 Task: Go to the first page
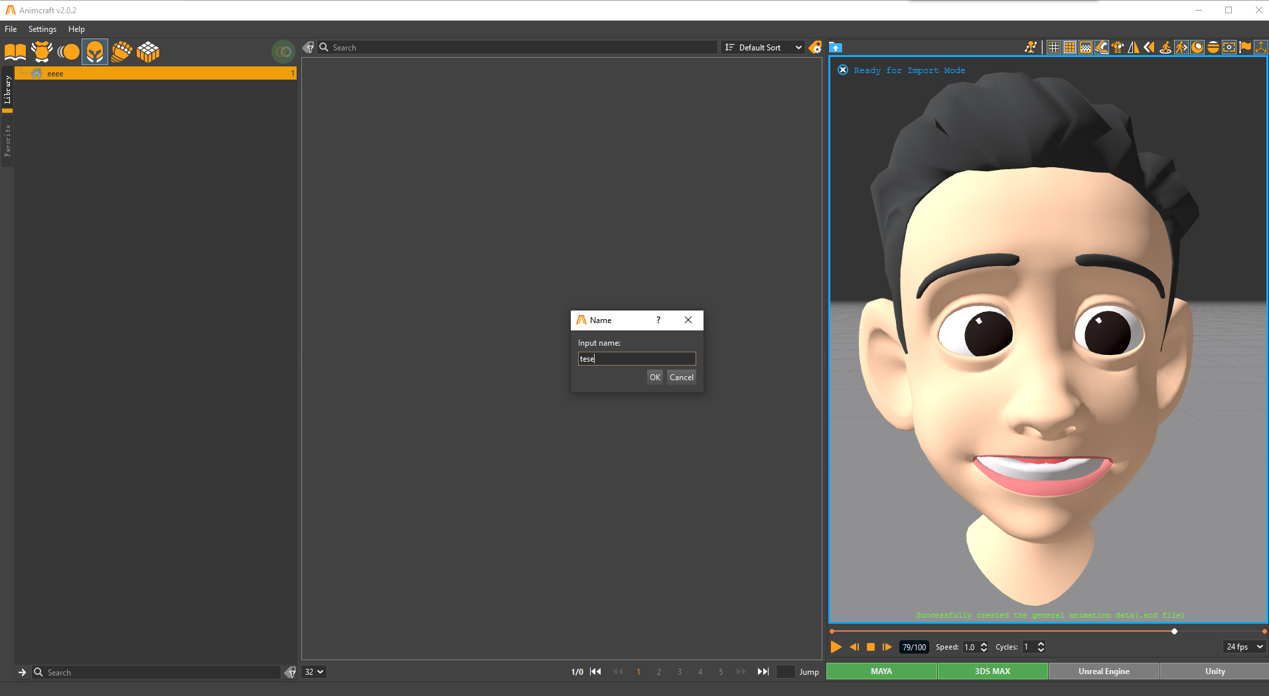pos(595,671)
